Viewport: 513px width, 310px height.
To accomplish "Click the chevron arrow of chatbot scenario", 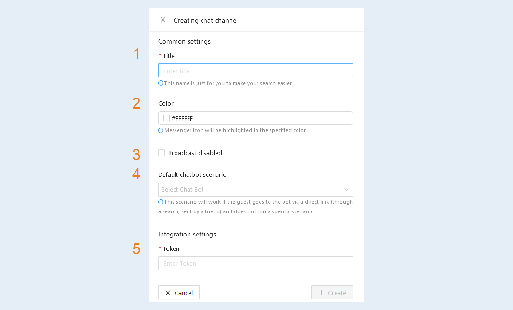I will [346, 190].
